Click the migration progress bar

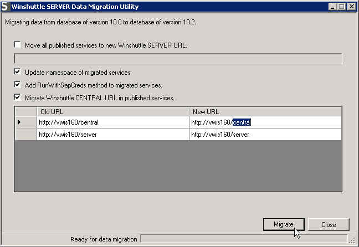coord(244,239)
